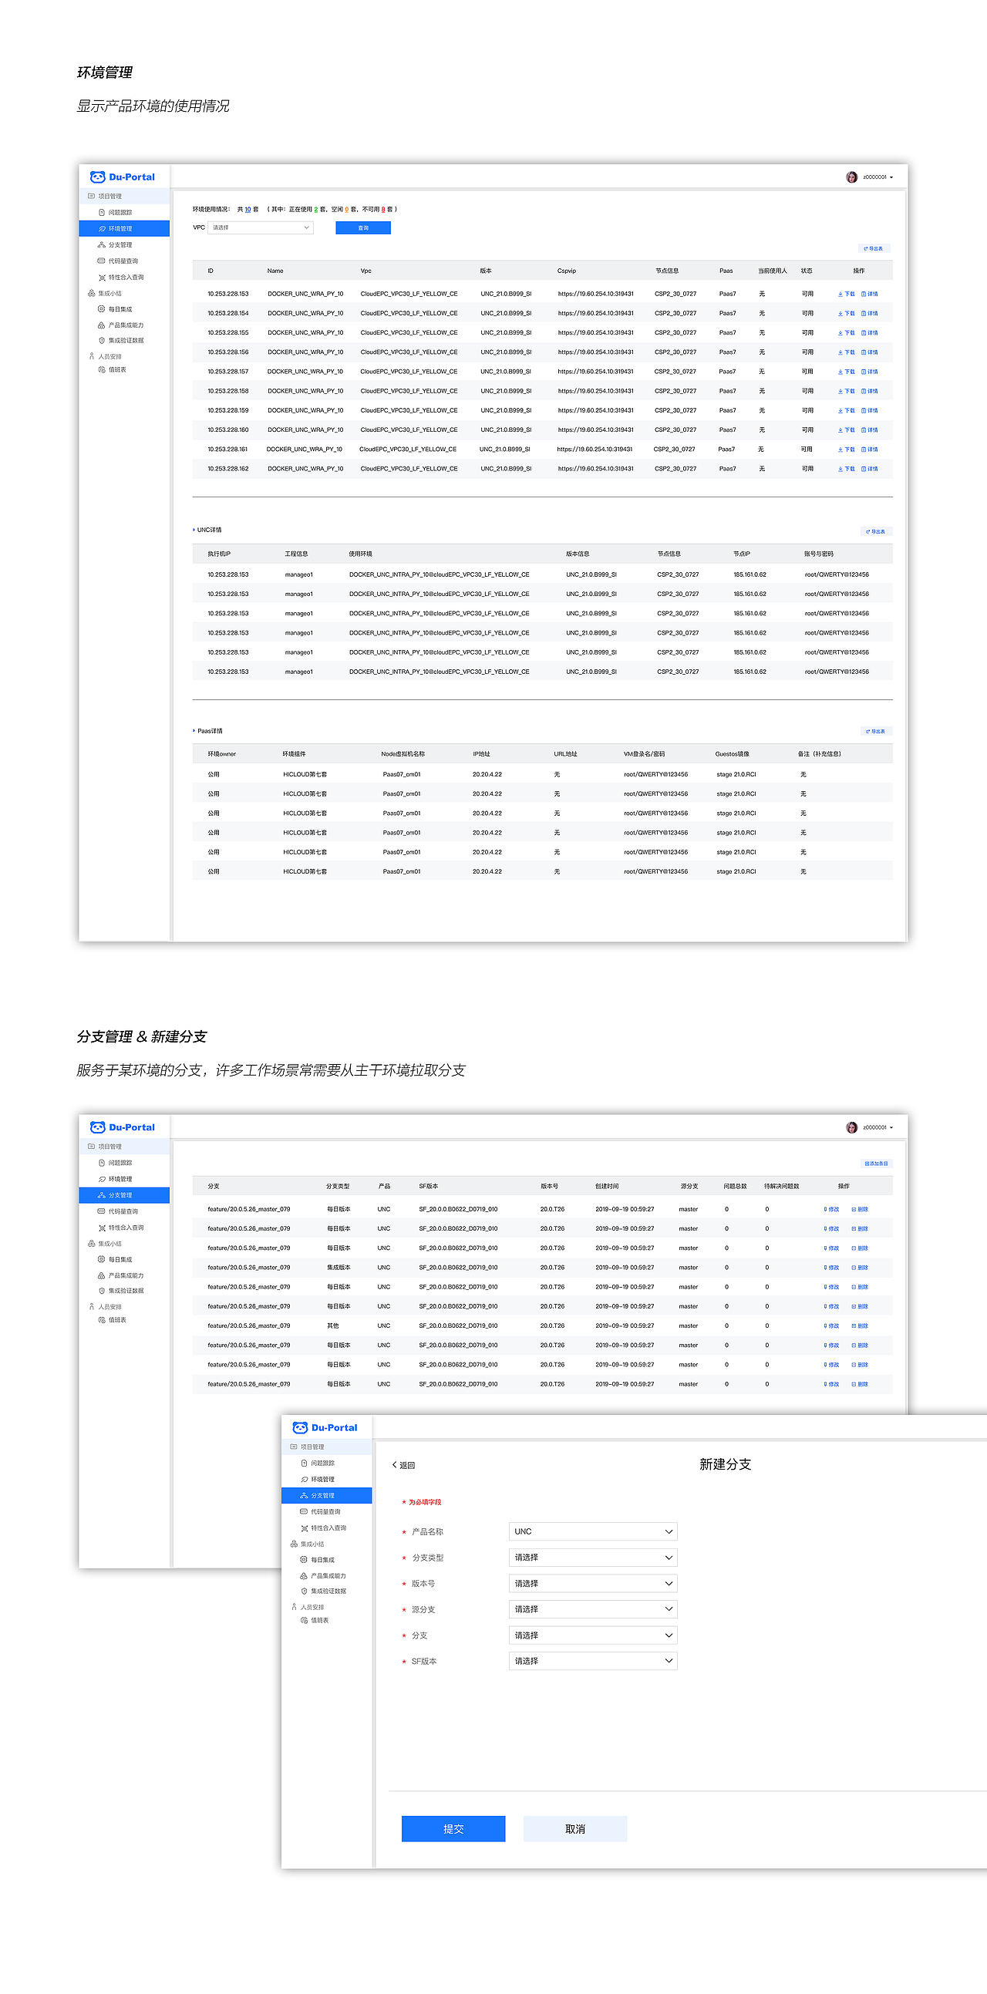This screenshot has height=1994, width=987.
Task: Click 详情 detail icon for row 10.253.228.162
Action: tap(864, 469)
